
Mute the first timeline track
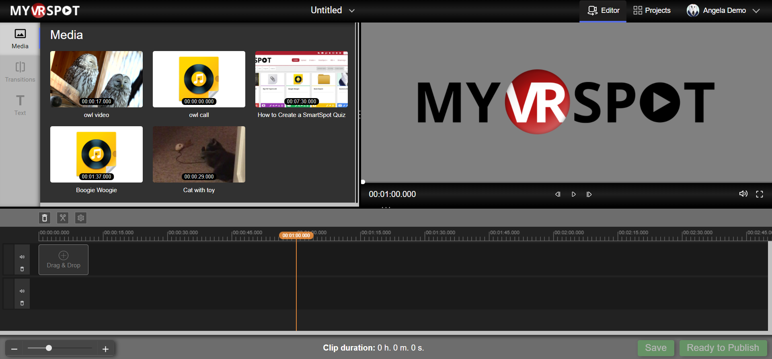point(22,257)
